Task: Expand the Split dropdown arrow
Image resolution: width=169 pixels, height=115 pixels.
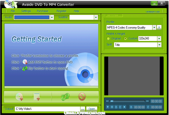Action: (159, 45)
